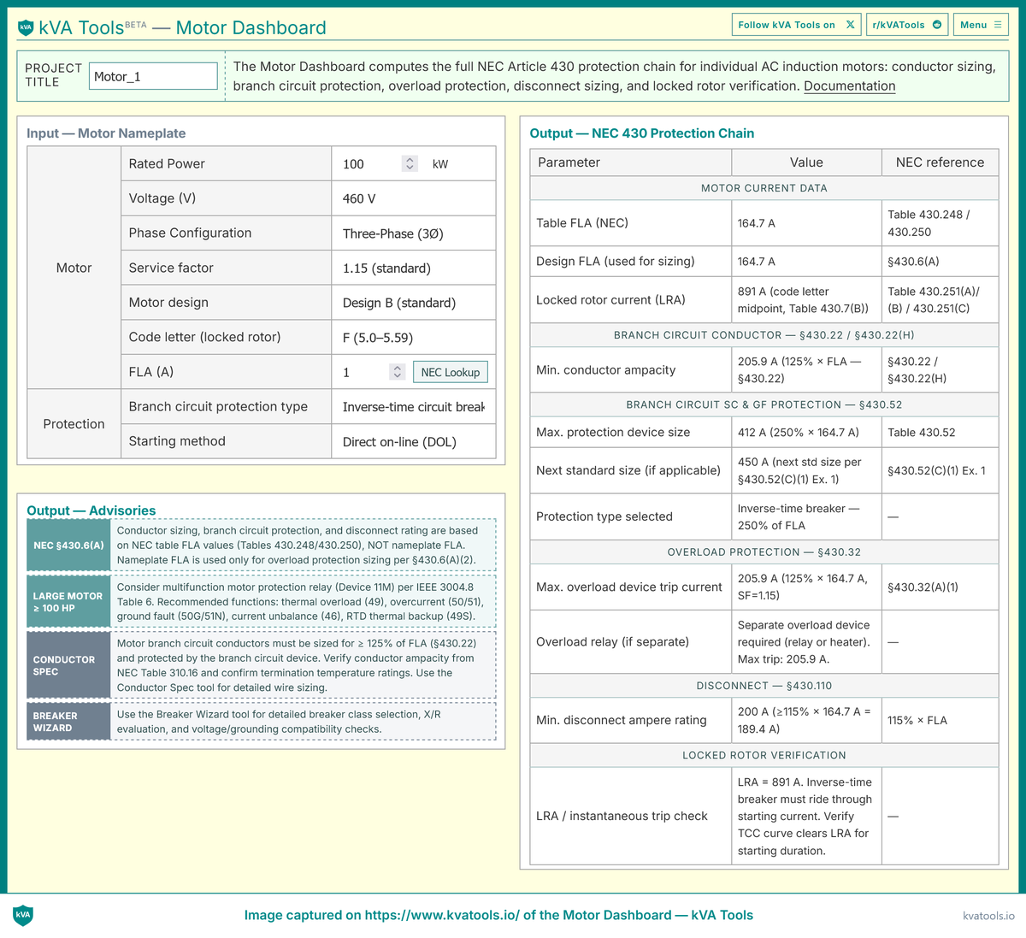Click the Min. conductor ampacity parameter cell
The width and height of the screenshot is (1026, 938).
[x=631, y=370]
